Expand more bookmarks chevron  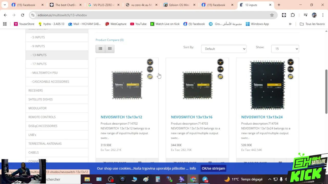tap(290, 24)
